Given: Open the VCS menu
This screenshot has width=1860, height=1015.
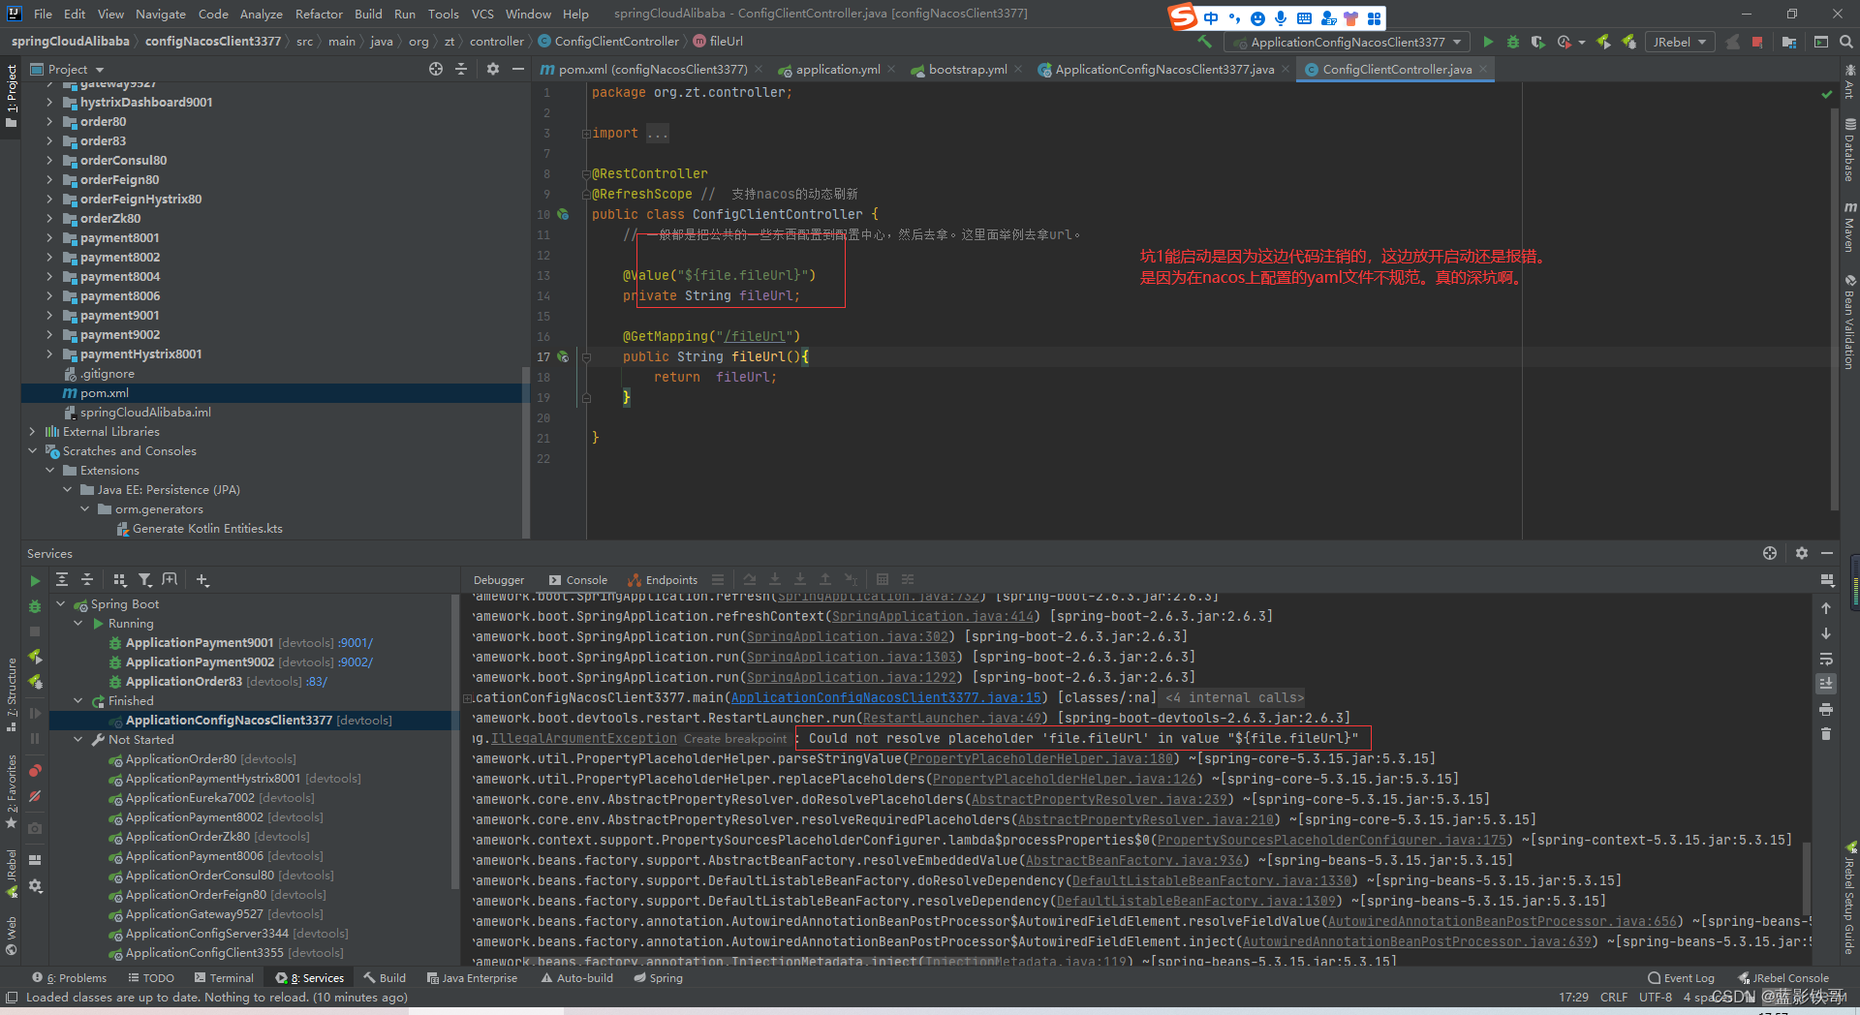Looking at the screenshot, I should (x=482, y=14).
